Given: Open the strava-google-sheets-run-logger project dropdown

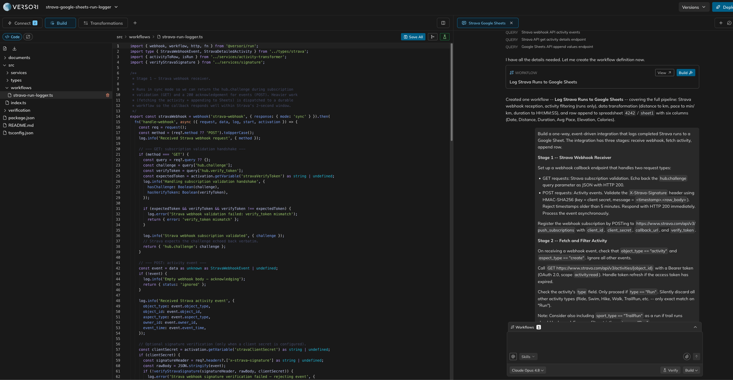Looking at the screenshot, I should 82,7.
